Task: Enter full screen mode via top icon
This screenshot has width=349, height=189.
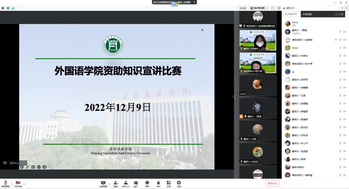Action: coord(273,8)
